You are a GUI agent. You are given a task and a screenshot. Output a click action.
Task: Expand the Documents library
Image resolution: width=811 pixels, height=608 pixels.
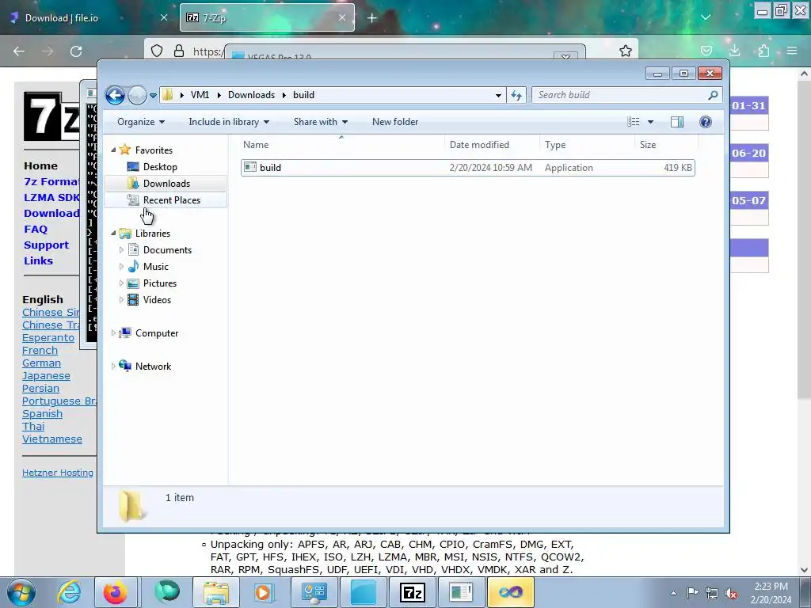[121, 250]
